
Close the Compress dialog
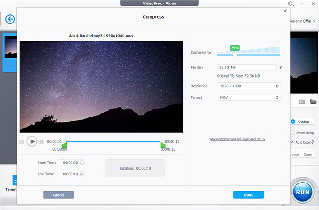click(x=285, y=11)
